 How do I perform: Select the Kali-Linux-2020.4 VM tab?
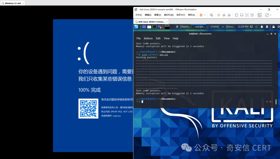point(151,22)
